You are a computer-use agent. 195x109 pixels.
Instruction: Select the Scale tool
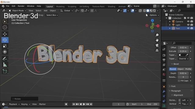point(5,46)
